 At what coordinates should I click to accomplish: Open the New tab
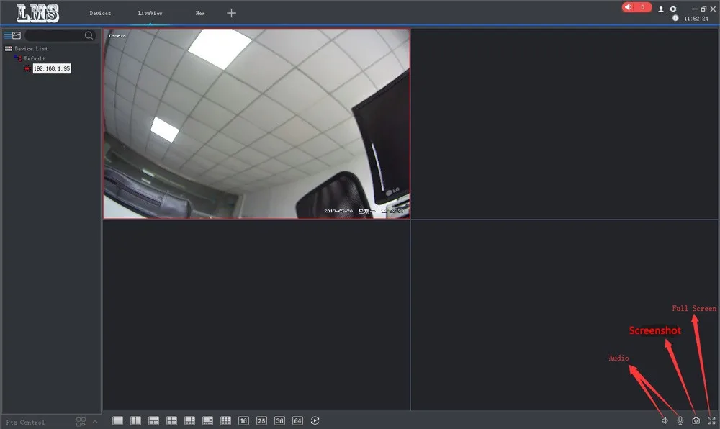(200, 13)
